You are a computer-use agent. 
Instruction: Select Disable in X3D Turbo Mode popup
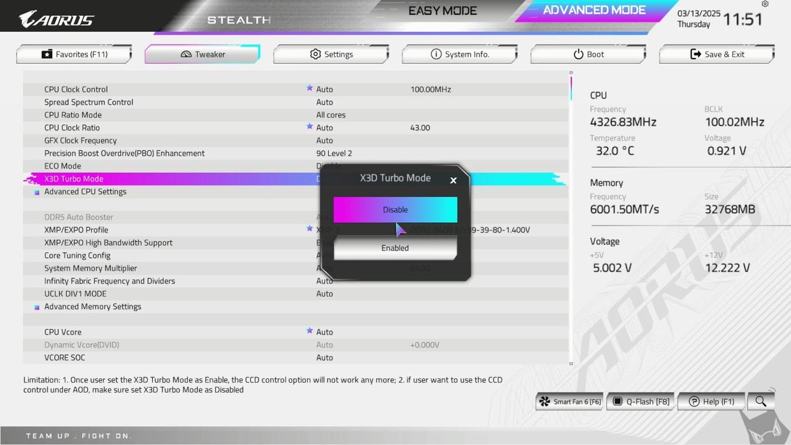pyautogui.click(x=396, y=209)
